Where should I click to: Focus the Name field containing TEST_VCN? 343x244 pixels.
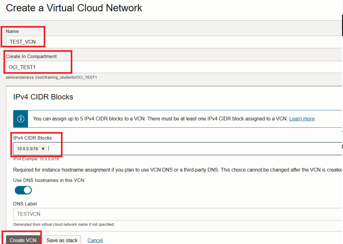[167, 42]
